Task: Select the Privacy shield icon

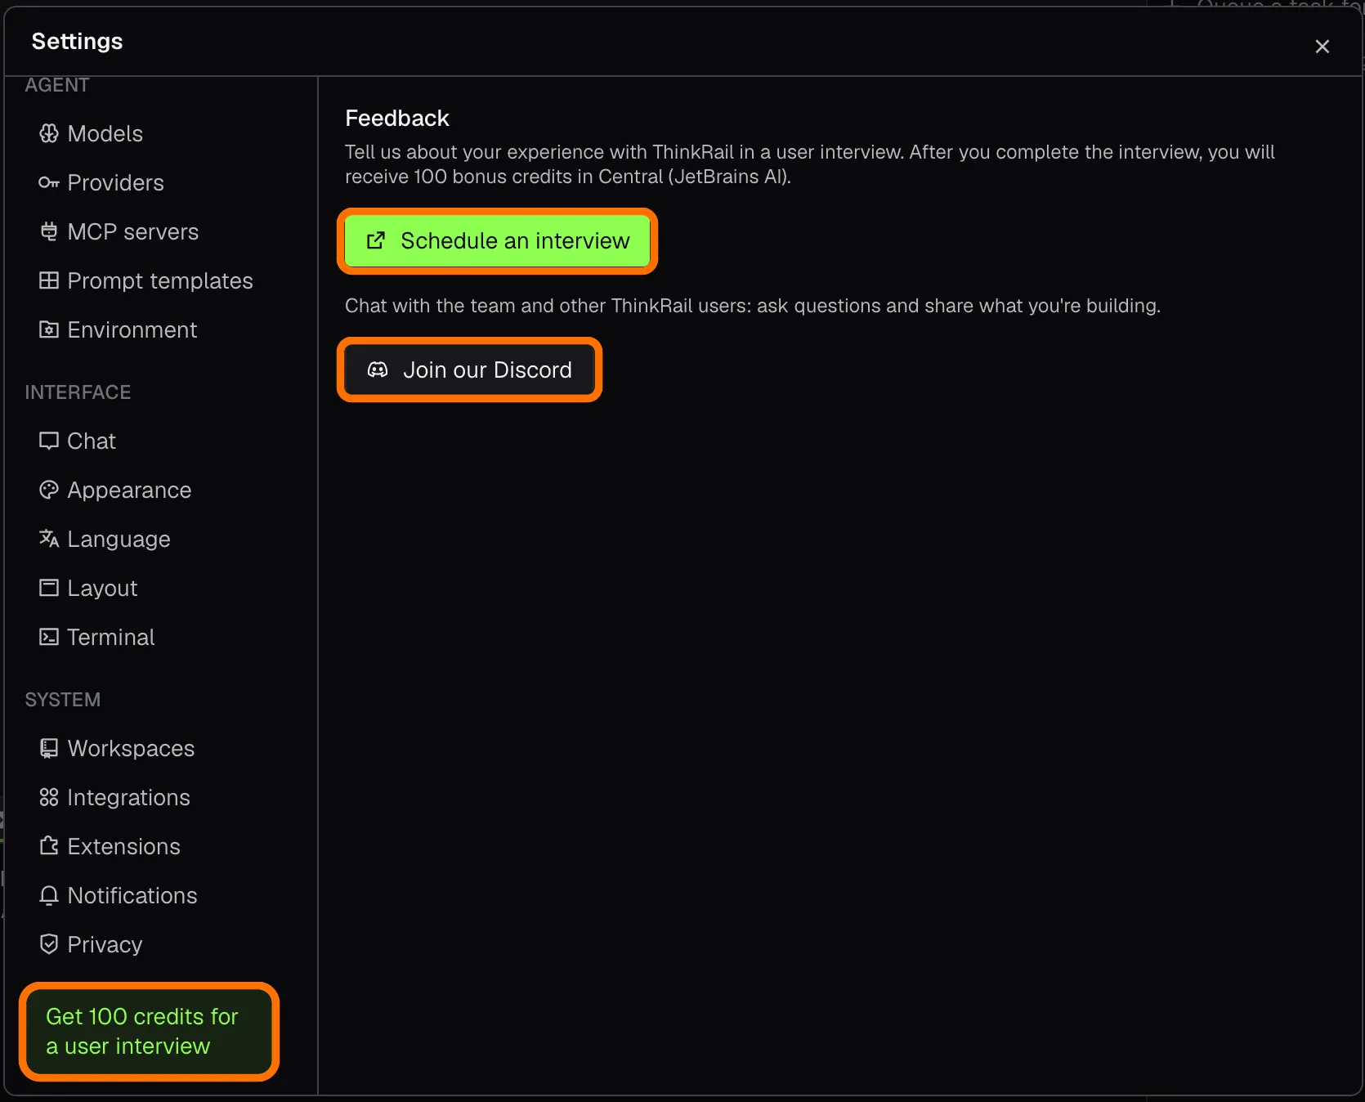Action: (49, 944)
